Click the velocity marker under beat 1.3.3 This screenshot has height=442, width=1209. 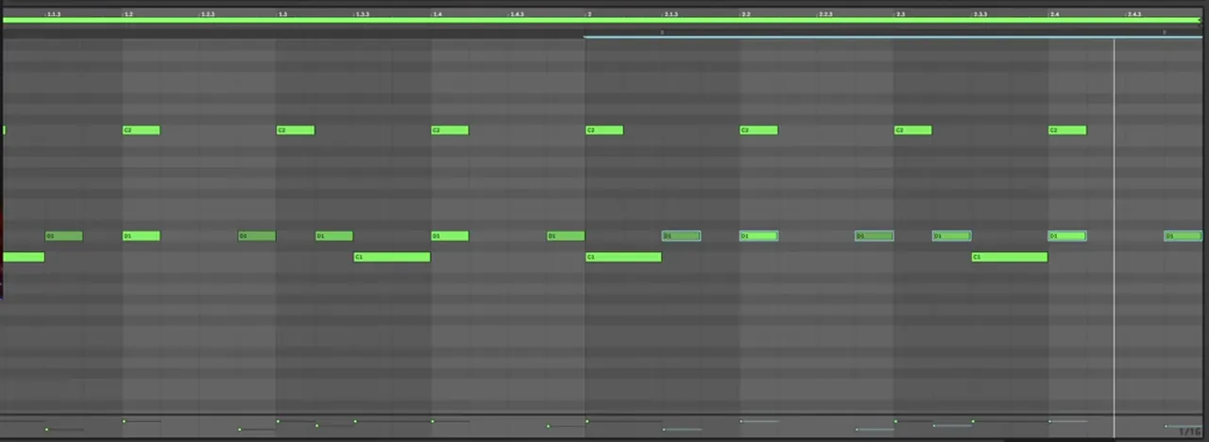[x=355, y=421]
